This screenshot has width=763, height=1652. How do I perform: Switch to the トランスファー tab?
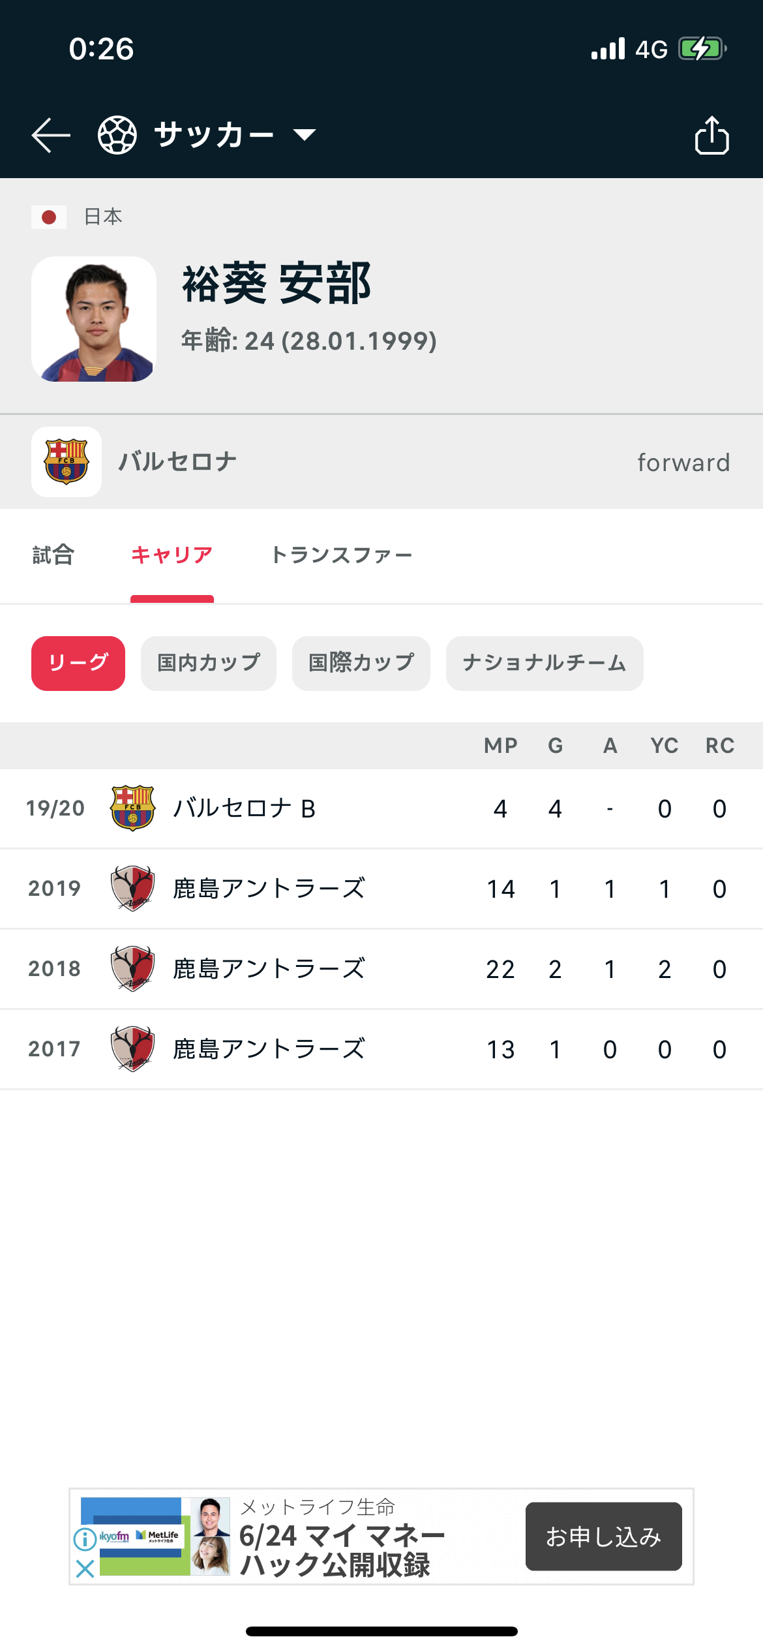342,555
